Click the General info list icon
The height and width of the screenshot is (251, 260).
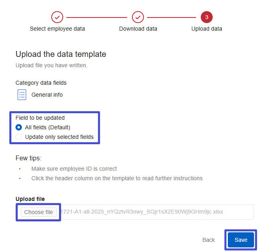coord(22,95)
